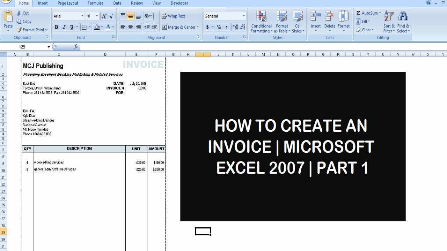Apply the Borders icon to cells

(84, 27)
